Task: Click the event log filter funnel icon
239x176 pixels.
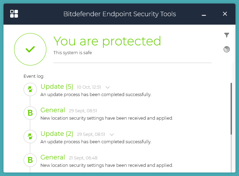Action: click(x=227, y=35)
